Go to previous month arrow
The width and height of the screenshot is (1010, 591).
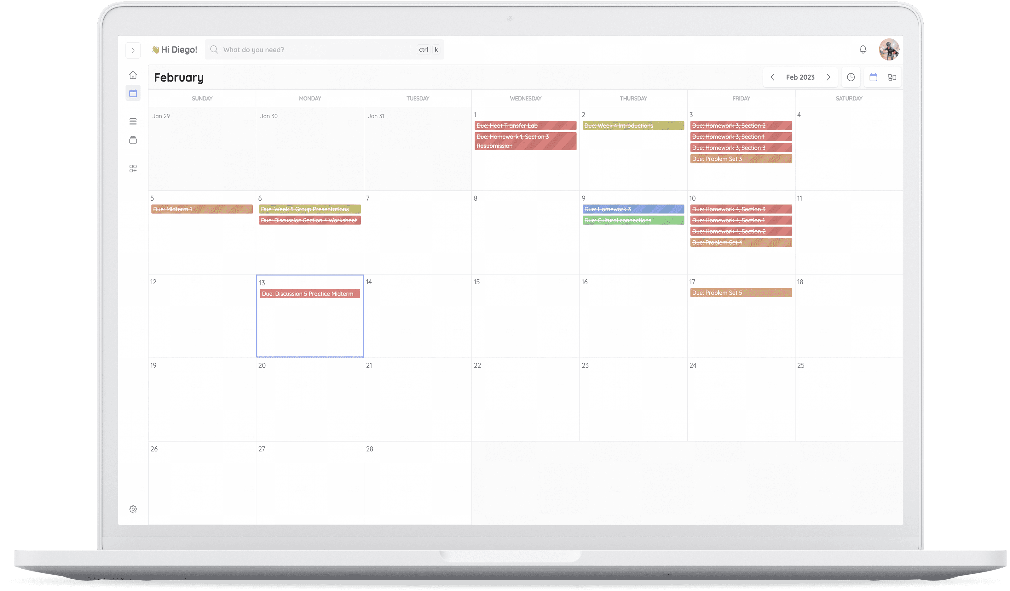pyautogui.click(x=772, y=77)
